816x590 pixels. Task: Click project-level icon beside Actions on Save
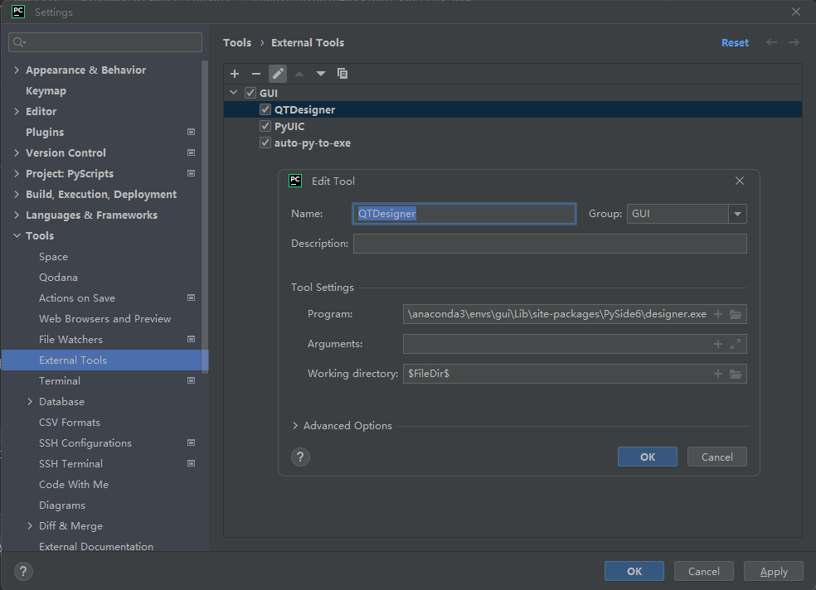(191, 297)
